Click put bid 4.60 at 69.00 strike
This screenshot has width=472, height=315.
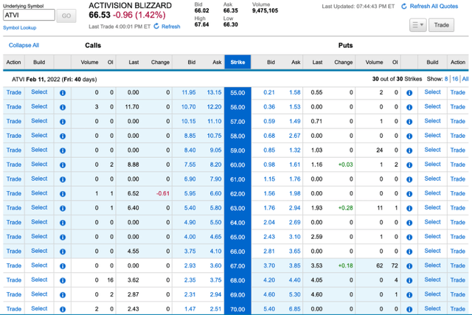pos(269,294)
